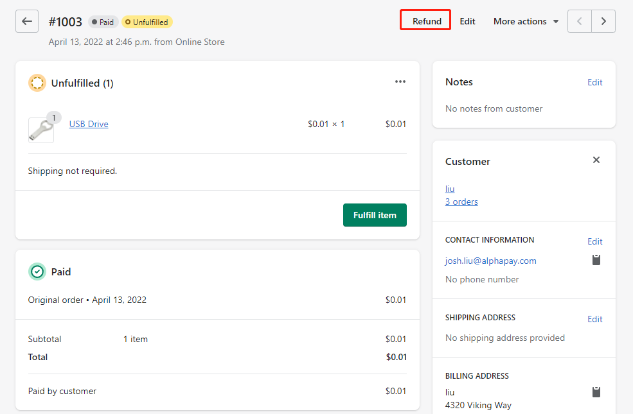Open the three-dot menu in Unfulfilled card

(x=400, y=82)
